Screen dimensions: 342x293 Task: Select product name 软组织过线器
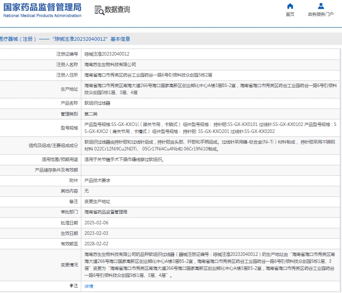pos(97,103)
